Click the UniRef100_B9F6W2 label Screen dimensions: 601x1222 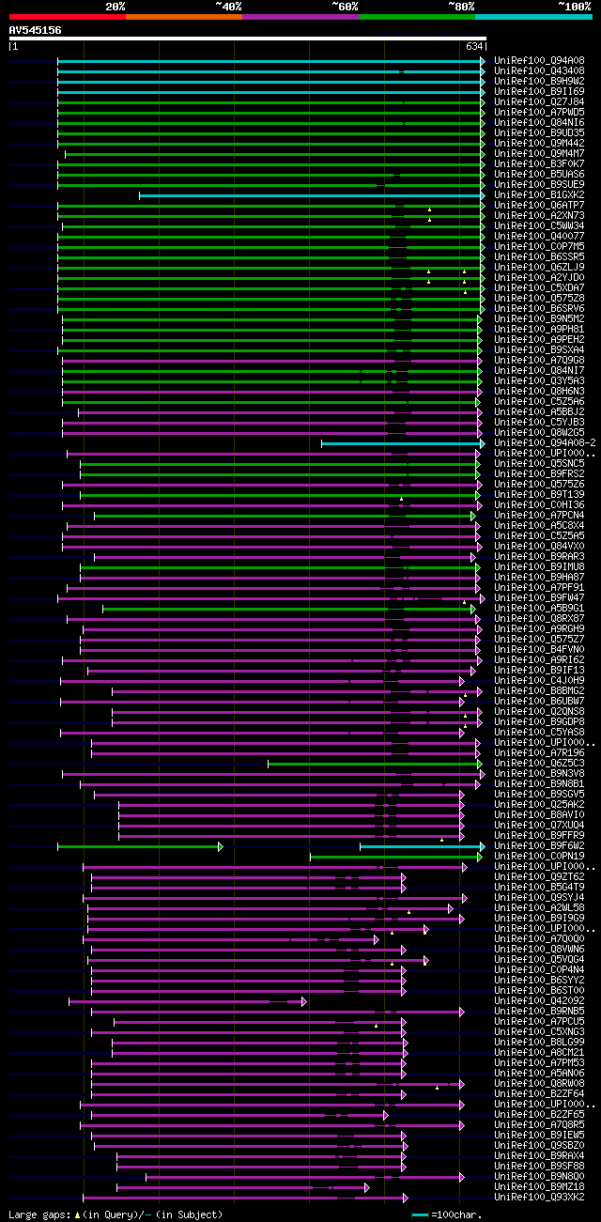(539, 845)
